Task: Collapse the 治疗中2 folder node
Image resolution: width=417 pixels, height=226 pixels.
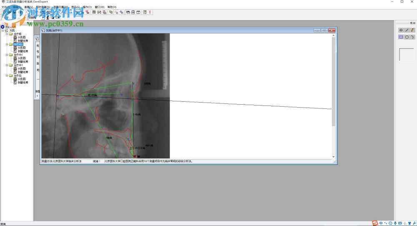Action: click(x=7, y=55)
